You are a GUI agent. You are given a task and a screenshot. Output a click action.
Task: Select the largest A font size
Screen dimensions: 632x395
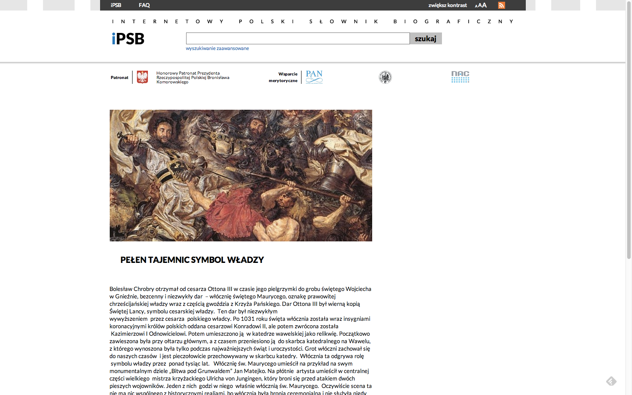484,5
